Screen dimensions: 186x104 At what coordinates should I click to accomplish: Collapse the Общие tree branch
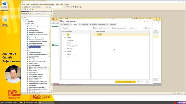[x=22, y=20]
